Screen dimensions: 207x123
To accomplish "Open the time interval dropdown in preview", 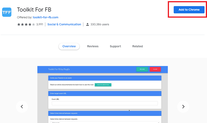I will pos(105,122).
